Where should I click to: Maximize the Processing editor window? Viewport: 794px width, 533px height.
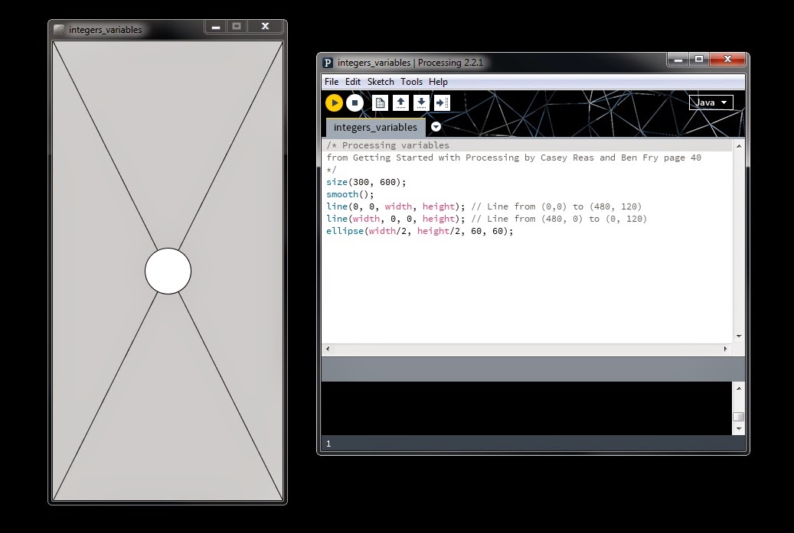pyautogui.click(x=699, y=60)
